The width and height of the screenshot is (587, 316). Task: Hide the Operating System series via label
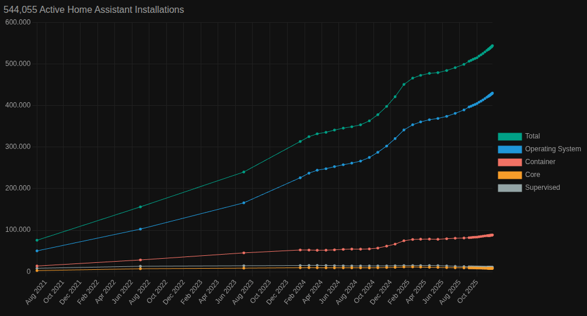coord(553,149)
